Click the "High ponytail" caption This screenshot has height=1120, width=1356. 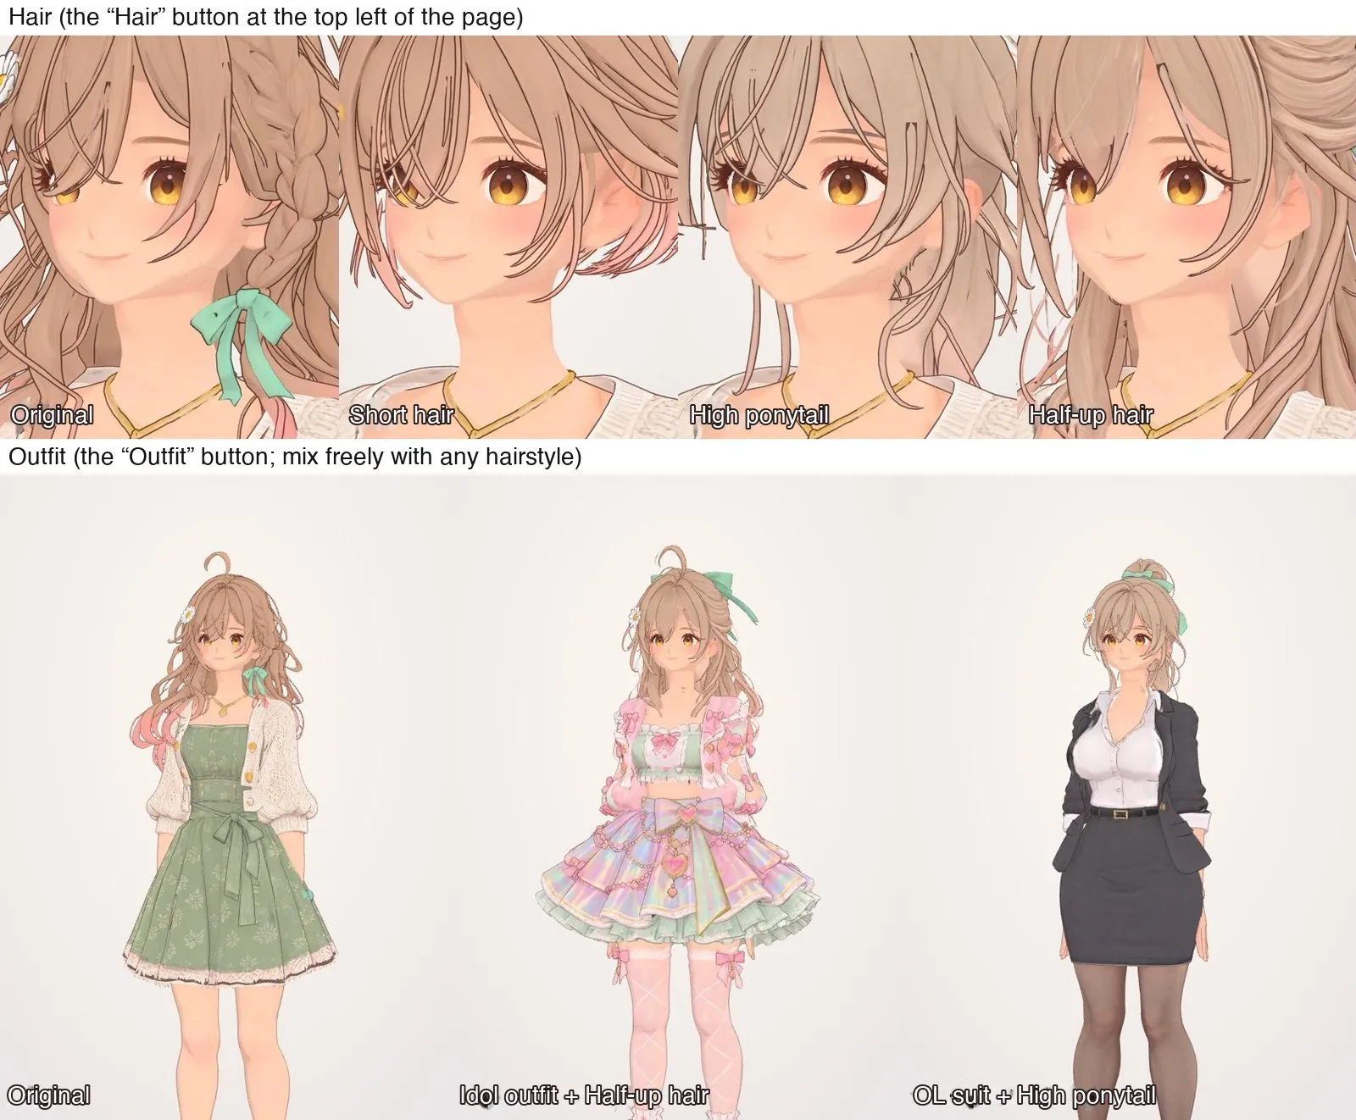click(x=759, y=415)
